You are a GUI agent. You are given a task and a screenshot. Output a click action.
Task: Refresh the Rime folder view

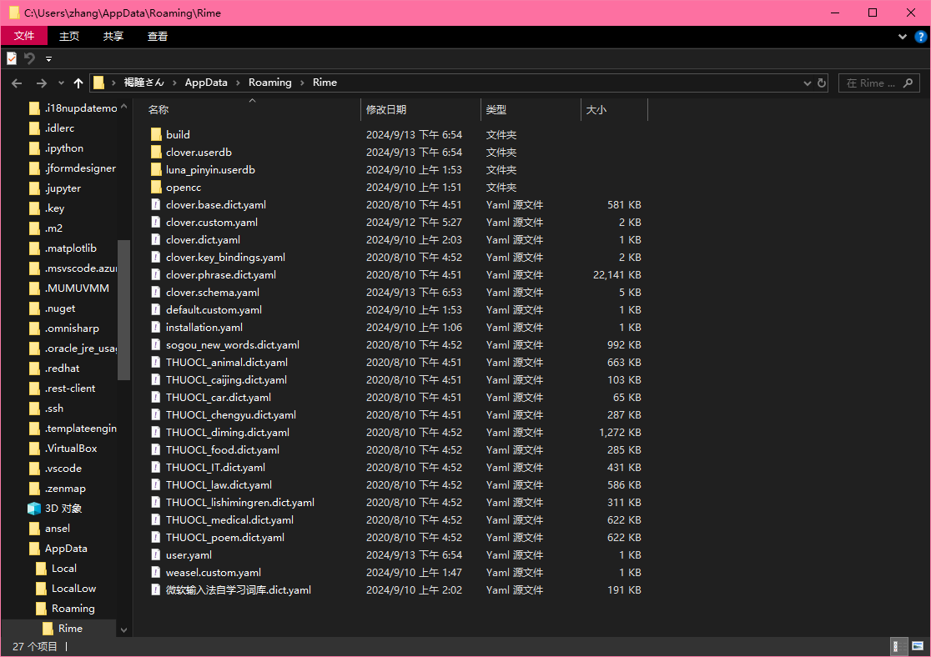(822, 83)
